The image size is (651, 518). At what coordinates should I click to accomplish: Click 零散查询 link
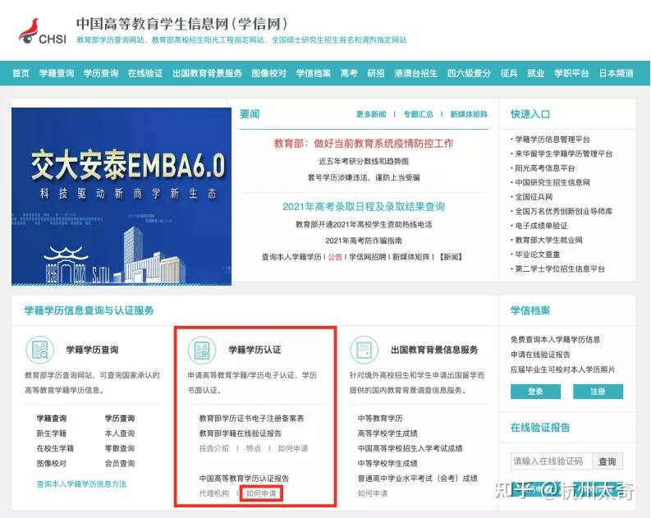120,448
